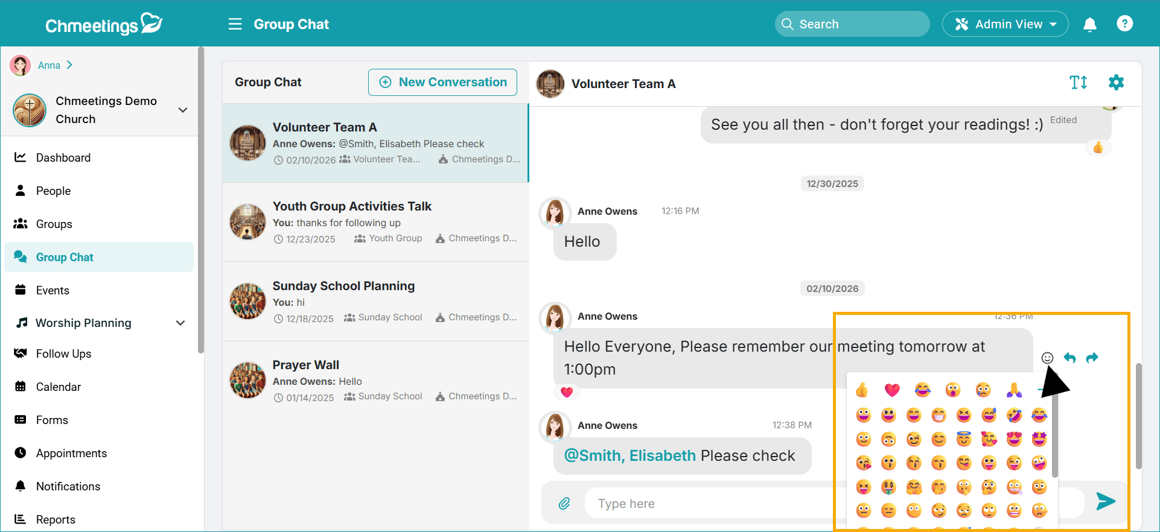Click the Anna profile avatar

[x=20, y=65]
